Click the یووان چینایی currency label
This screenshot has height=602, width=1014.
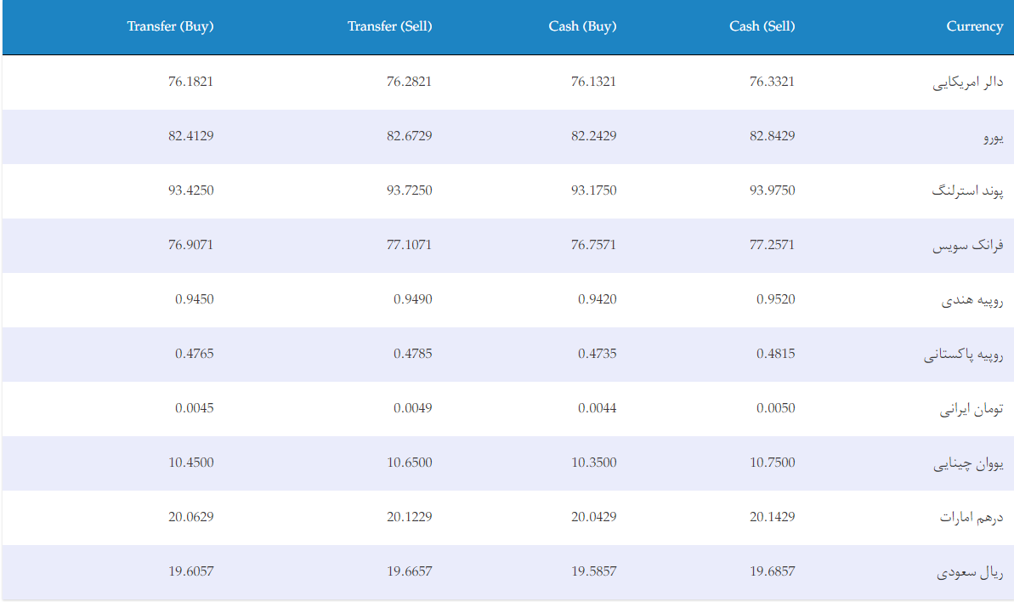pos(968,463)
